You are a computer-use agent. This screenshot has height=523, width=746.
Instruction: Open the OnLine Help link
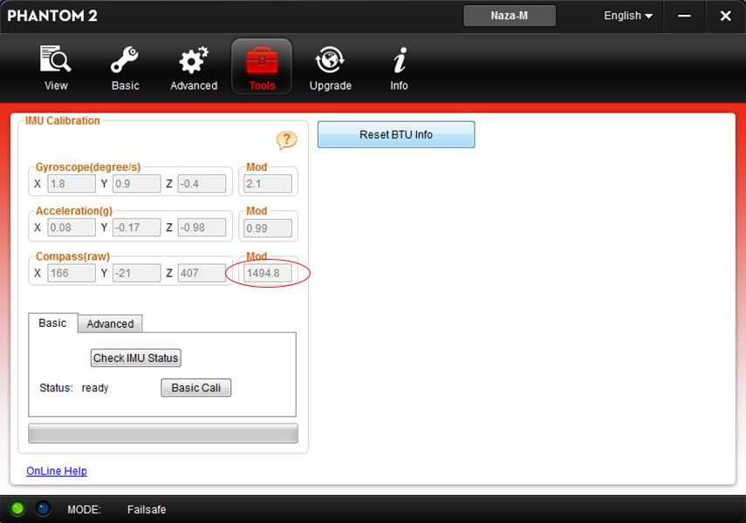[57, 471]
